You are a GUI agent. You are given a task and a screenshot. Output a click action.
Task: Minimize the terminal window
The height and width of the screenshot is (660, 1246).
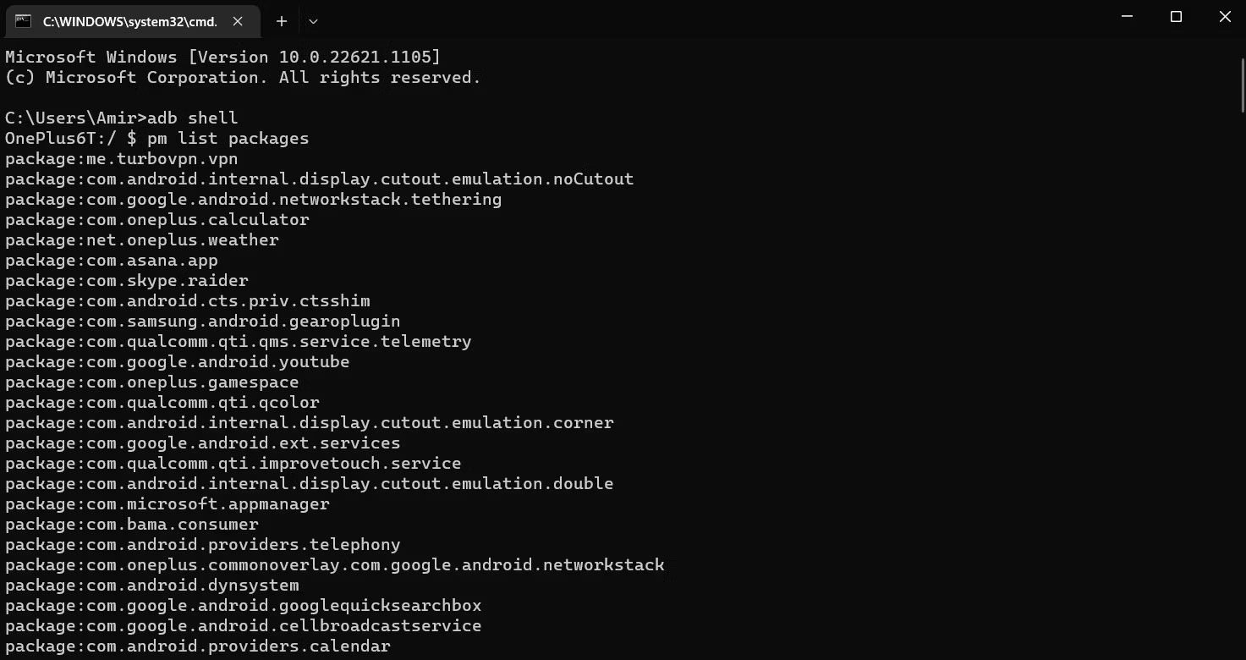click(x=1127, y=17)
